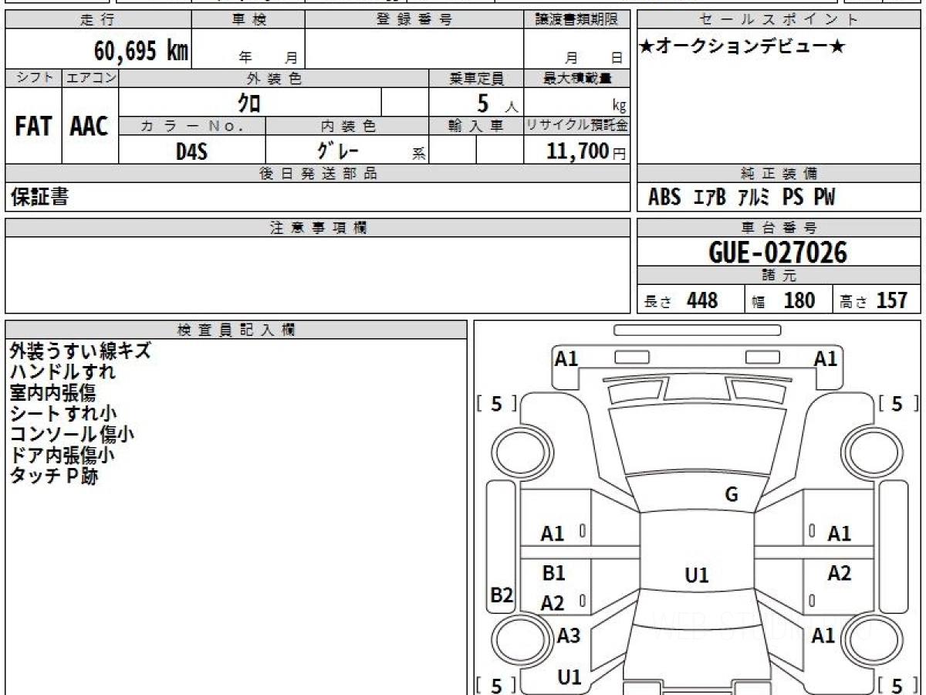926x695 pixels.
Task: Select the 保証書 entry
Action: pyautogui.click(x=39, y=197)
